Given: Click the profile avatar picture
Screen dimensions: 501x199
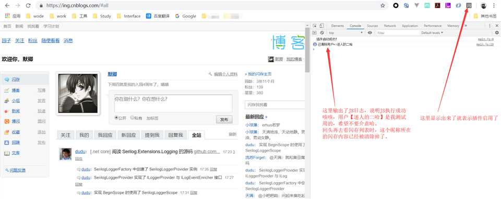Looking at the screenshot, I should point(78,94).
